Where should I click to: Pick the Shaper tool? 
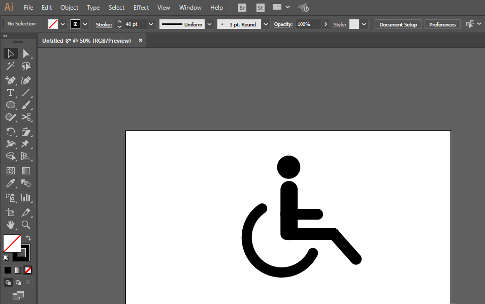pyautogui.click(x=11, y=117)
